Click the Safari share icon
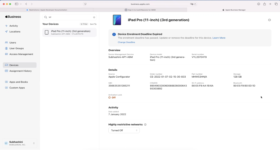 (x=264, y=4)
